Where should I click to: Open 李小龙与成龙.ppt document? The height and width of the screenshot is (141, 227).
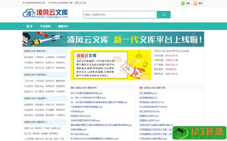[80, 134]
